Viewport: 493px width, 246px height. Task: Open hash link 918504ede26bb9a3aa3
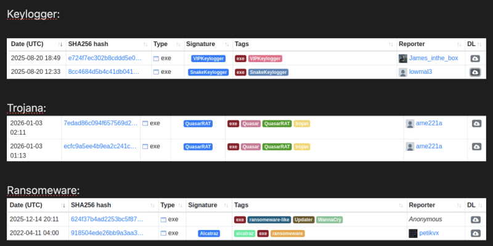click(107, 233)
